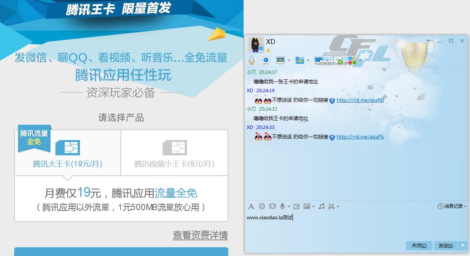Click the music note icon
The width and height of the screenshot is (470, 256).
(321, 206)
